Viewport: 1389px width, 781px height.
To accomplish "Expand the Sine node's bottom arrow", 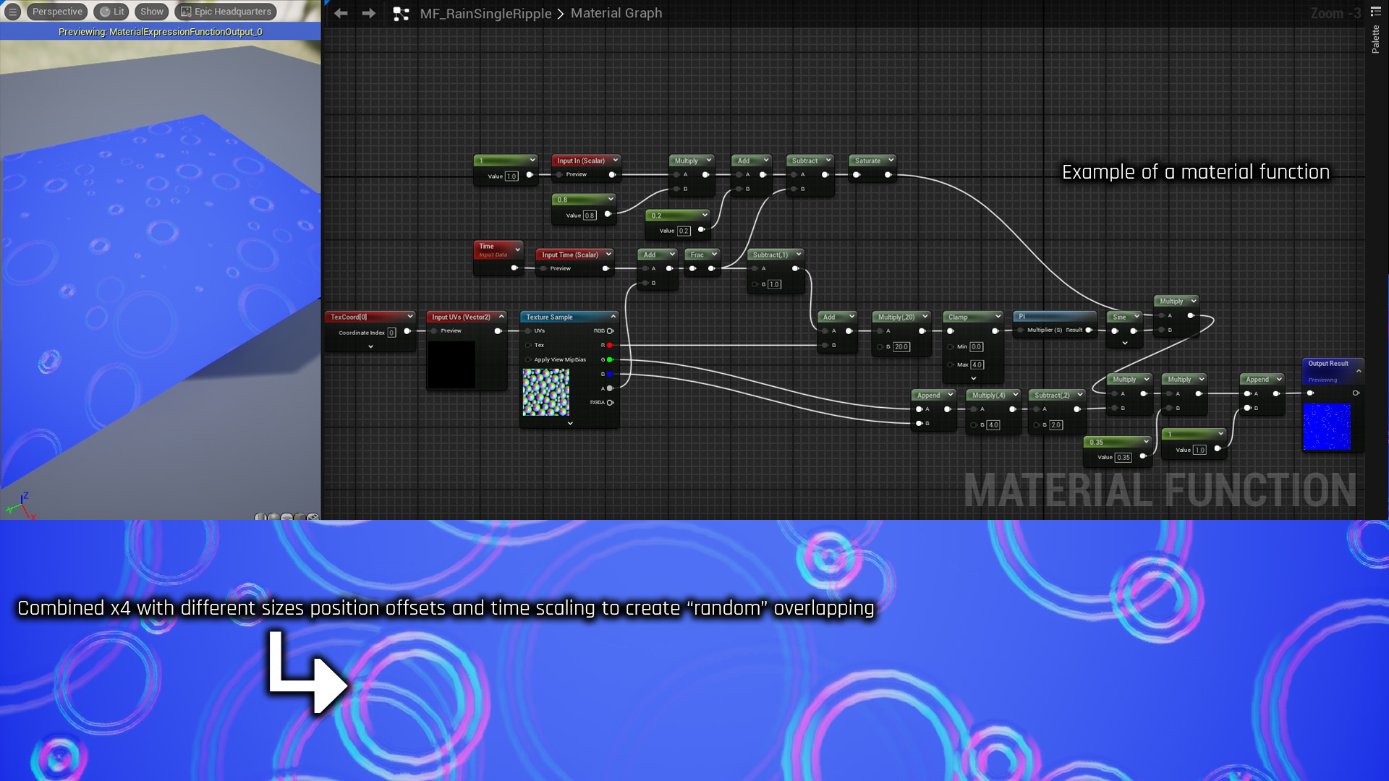I will coord(1125,343).
